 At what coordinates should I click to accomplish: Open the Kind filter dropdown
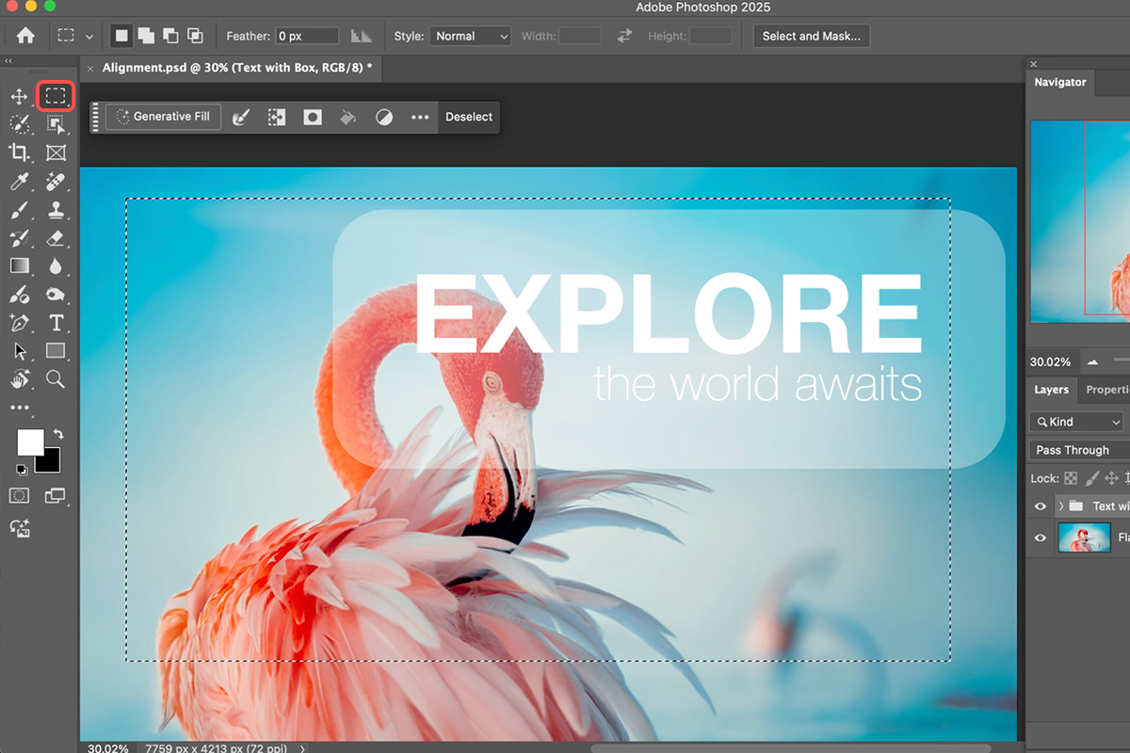tap(1075, 422)
